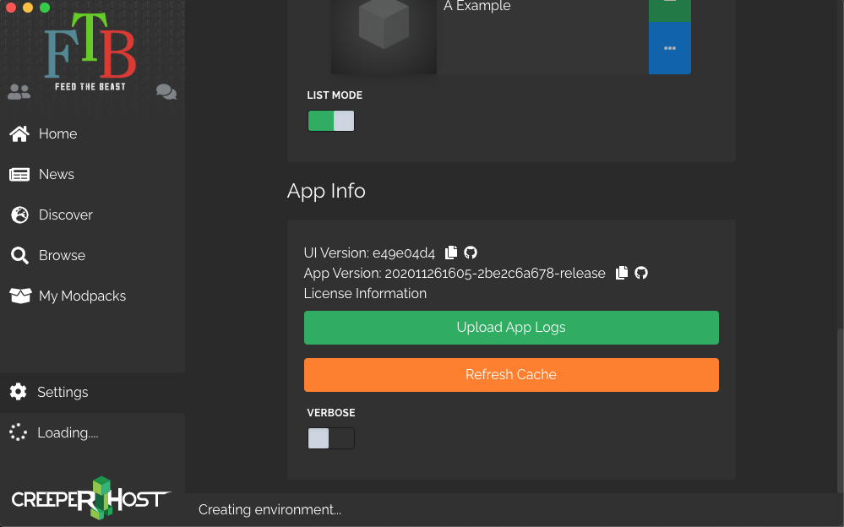
Task: Click the My Modpacks icon
Action: (19, 296)
